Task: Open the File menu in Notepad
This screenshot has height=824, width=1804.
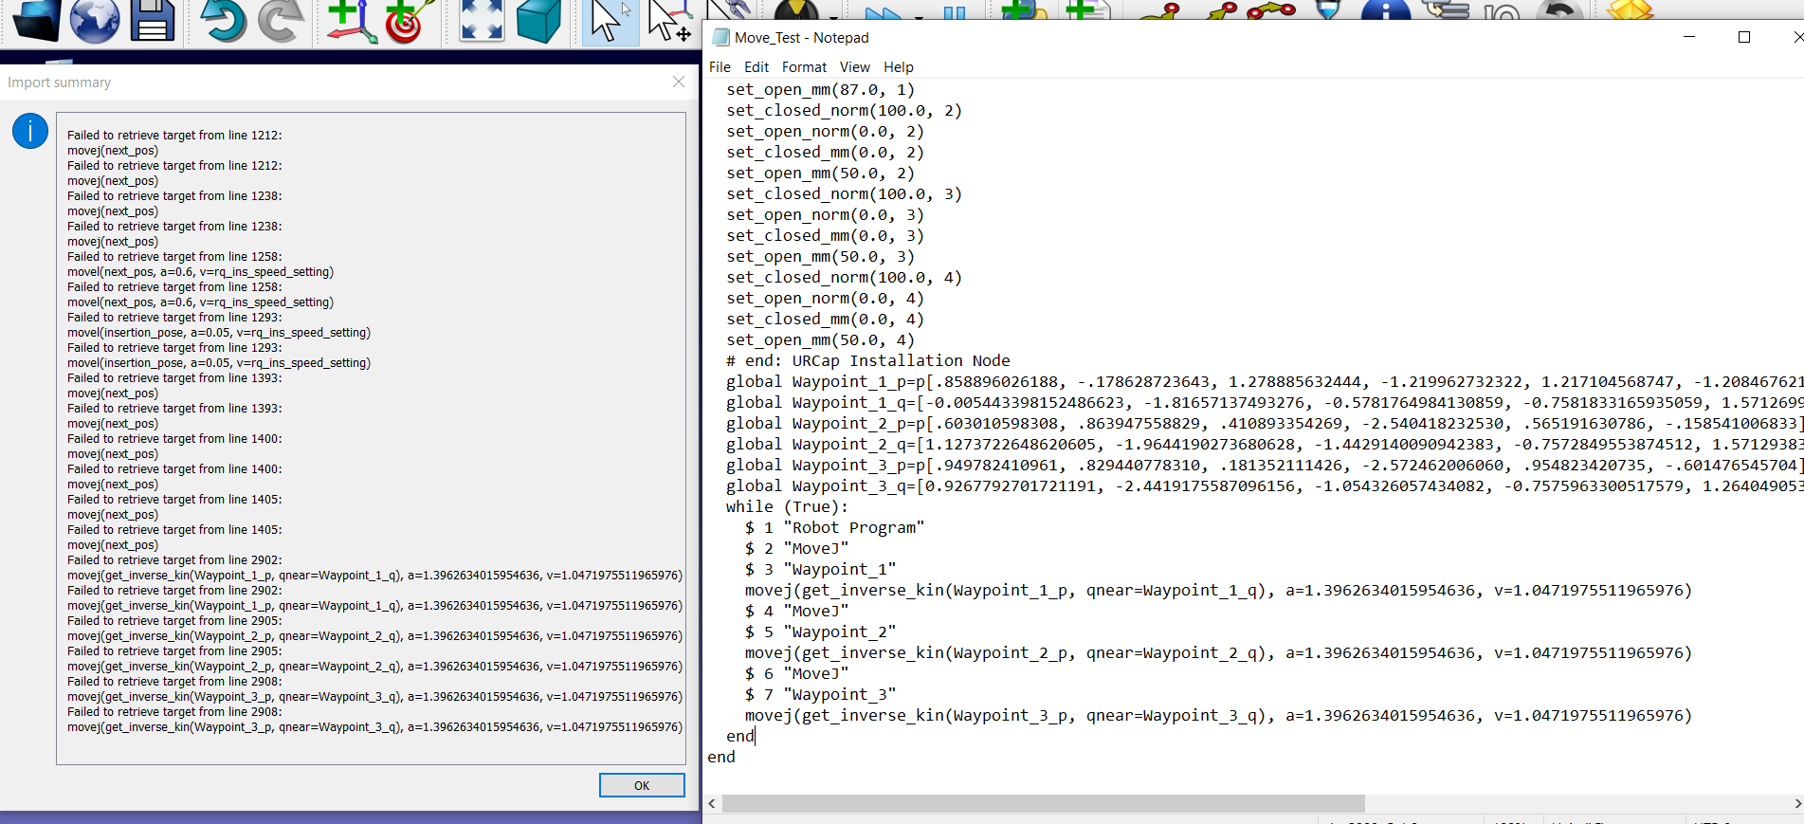Action: pos(720,67)
